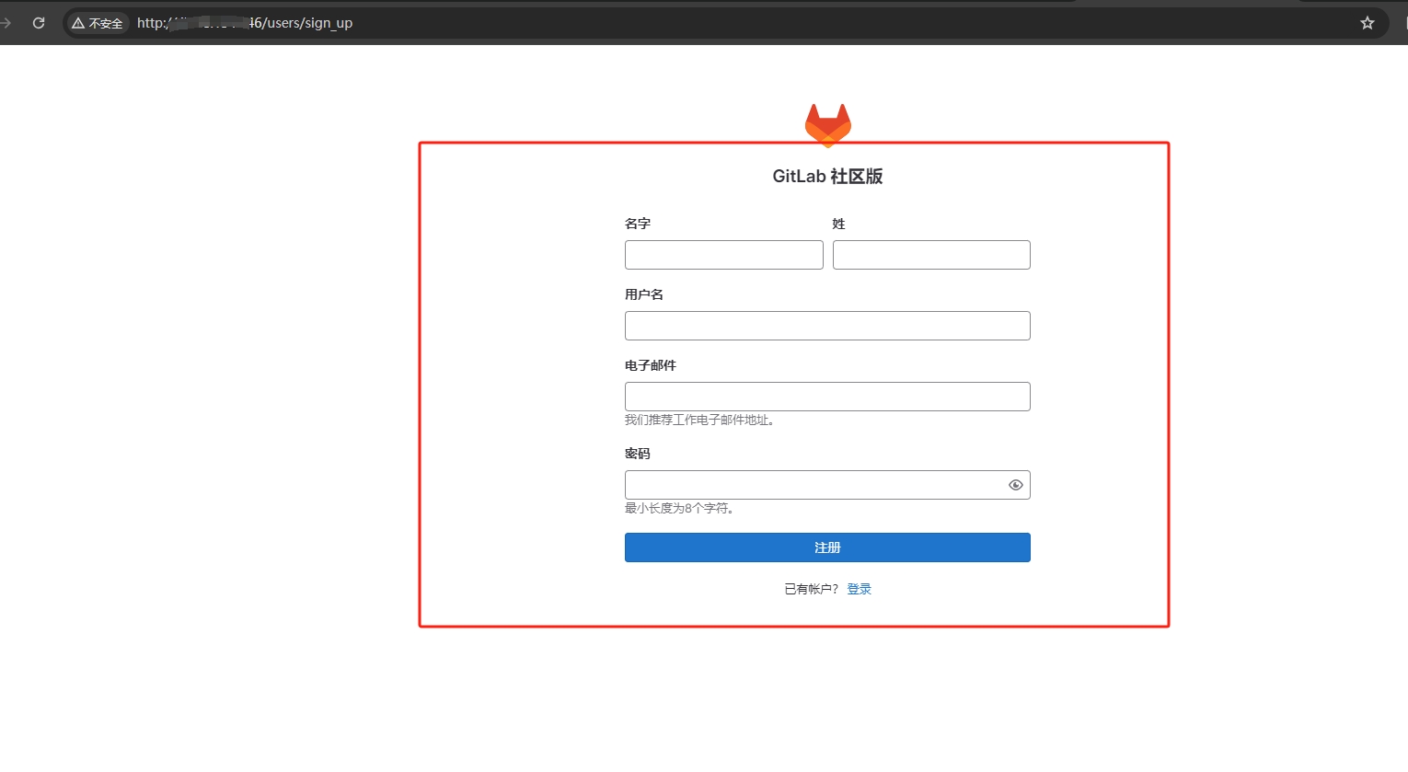
Task: Click the 我们推荐工作电子邮件地址 hint text
Action: 700,420
